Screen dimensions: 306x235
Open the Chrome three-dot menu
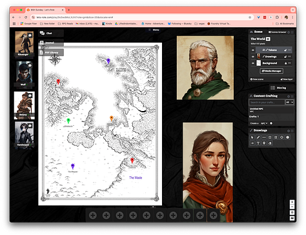coord(292,17)
